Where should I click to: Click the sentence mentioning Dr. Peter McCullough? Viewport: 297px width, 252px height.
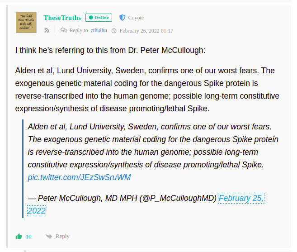tap(110, 50)
